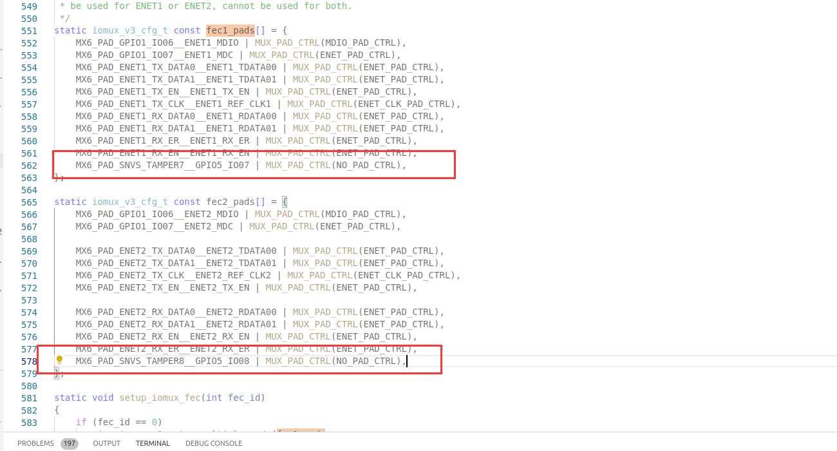
Task: Open the DEBUG CONSOLE tab
Action: 214,443
